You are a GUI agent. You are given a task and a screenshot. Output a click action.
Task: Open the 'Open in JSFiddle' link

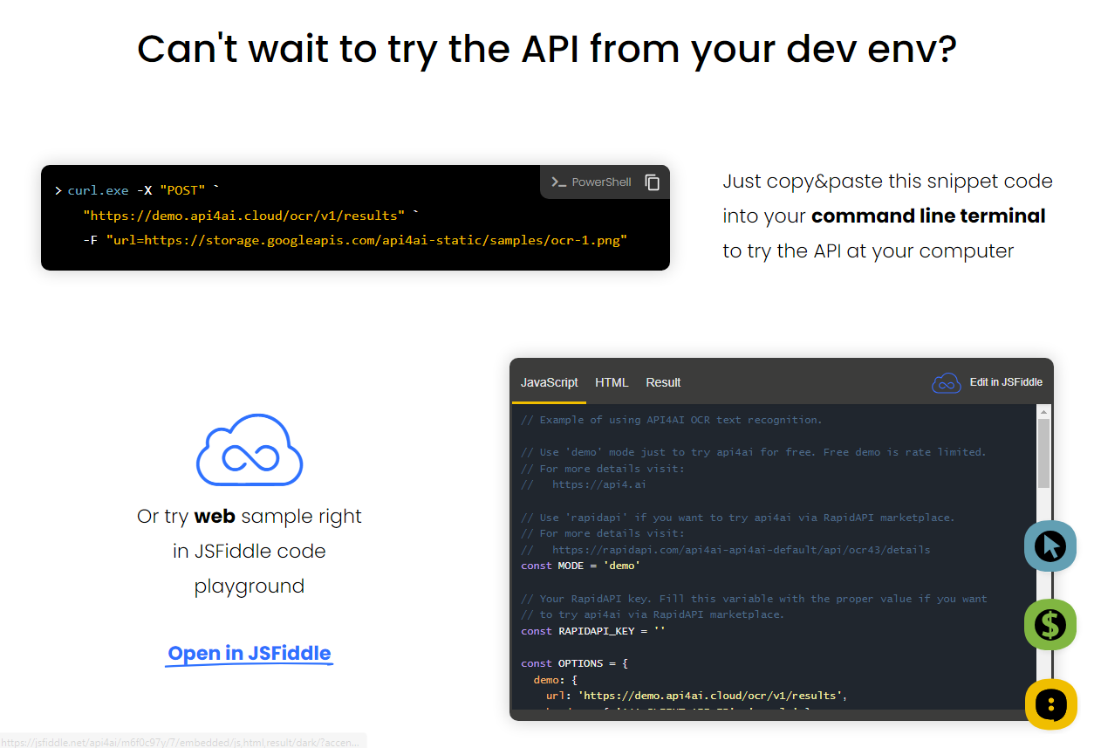point(250,654)
